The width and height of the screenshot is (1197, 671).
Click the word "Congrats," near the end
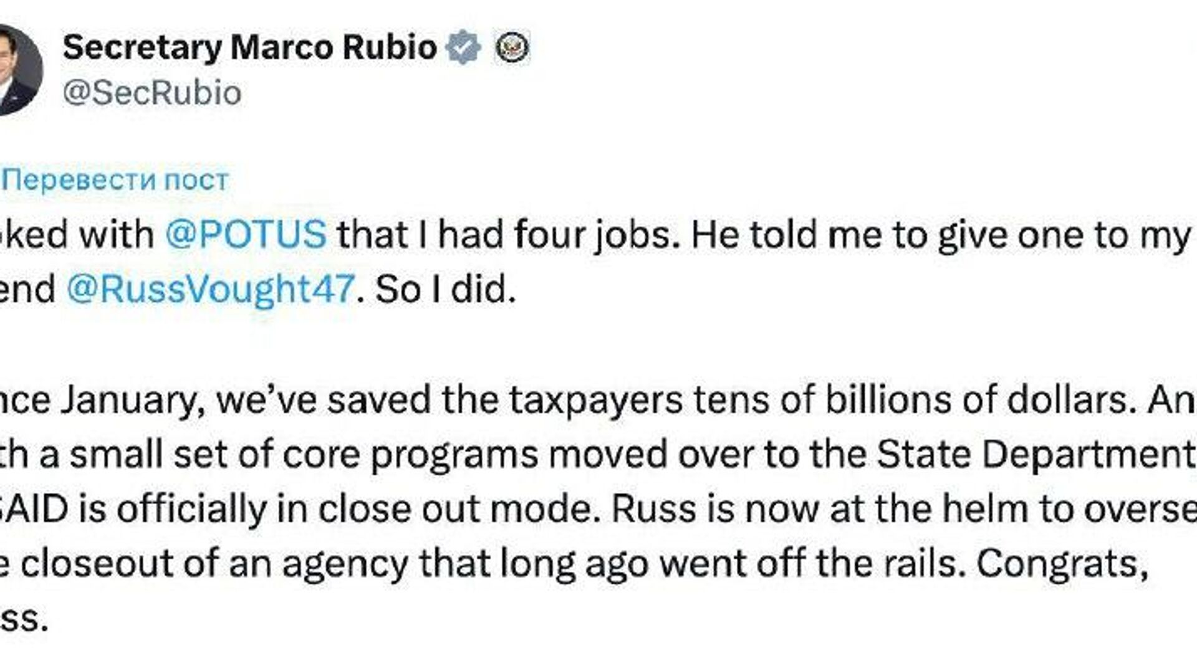pyautogui.click(x=1061, y=564)
